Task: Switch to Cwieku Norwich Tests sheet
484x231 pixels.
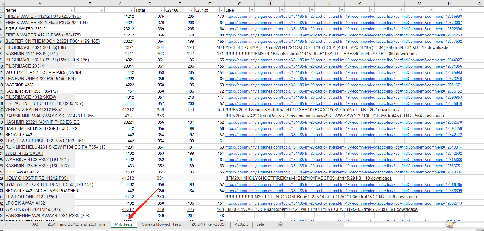Action: click(162, 224)
